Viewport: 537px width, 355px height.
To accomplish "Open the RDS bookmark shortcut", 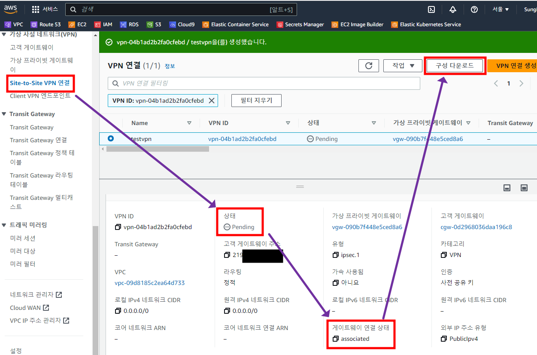I will (129, 24).
